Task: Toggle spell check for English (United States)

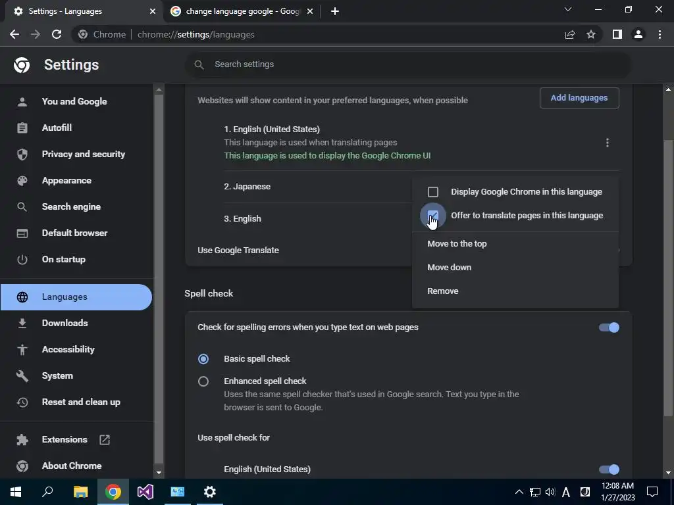Action: [x=609, y=469]
